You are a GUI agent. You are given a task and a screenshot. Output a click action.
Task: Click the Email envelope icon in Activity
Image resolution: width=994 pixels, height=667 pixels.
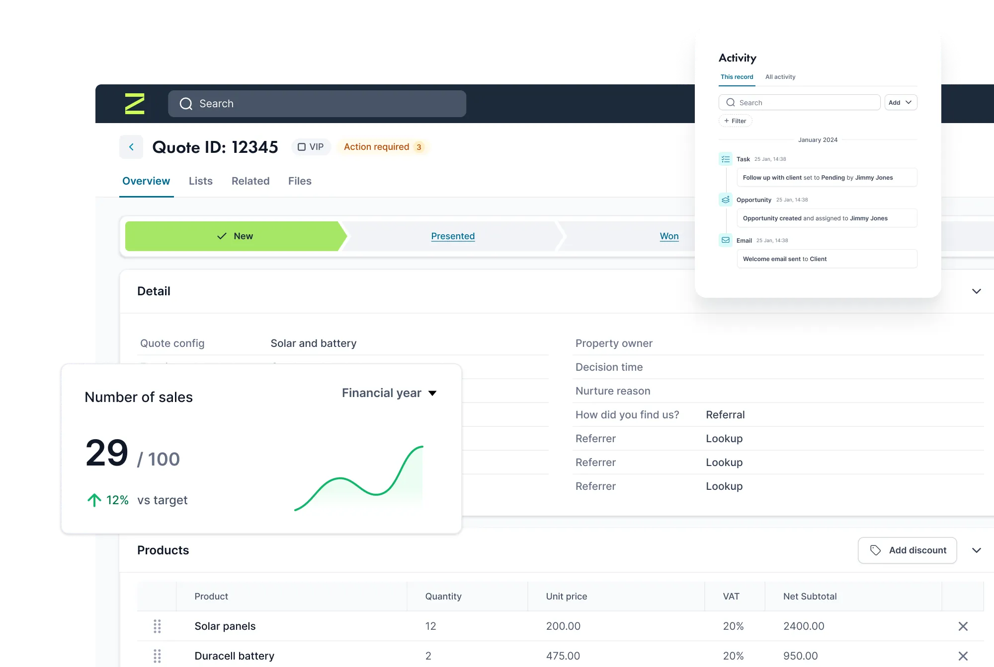point(726,240)
